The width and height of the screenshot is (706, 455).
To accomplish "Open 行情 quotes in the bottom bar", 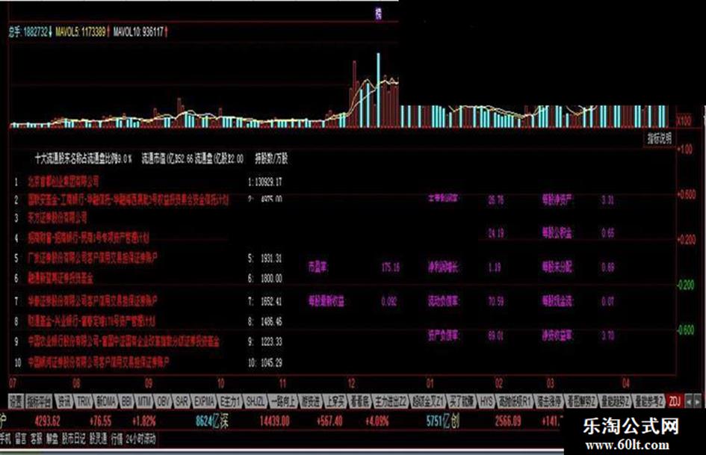I will (117, 439).
